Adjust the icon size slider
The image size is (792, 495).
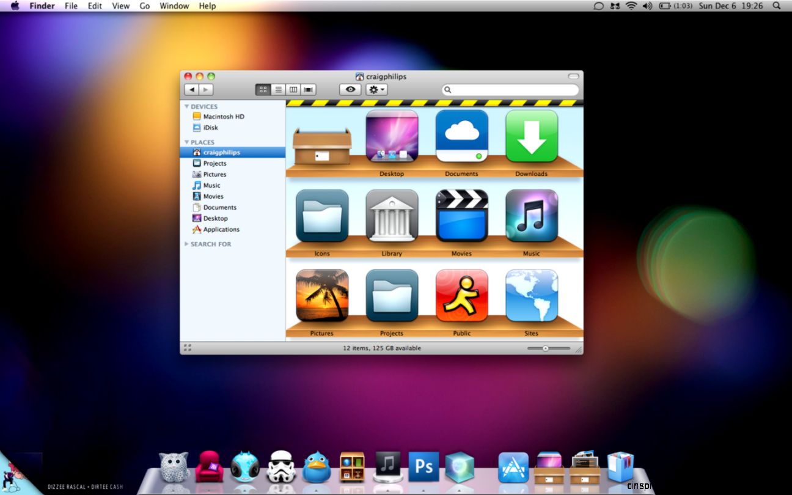(x=546, y=348)
